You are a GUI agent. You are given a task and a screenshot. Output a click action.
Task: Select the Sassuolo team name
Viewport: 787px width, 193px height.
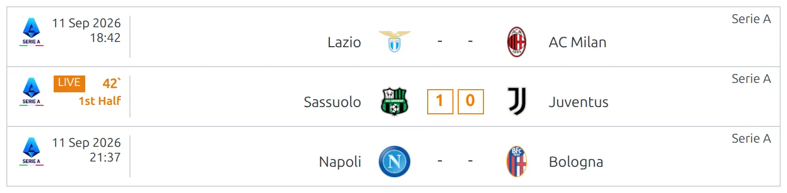[332, 102]
